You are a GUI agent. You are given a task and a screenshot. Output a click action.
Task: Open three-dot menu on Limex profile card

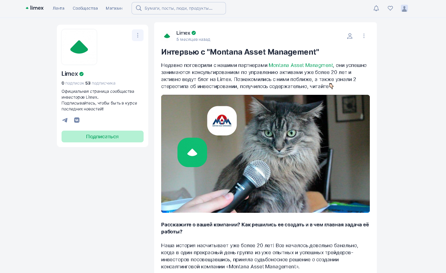(138, 35)
